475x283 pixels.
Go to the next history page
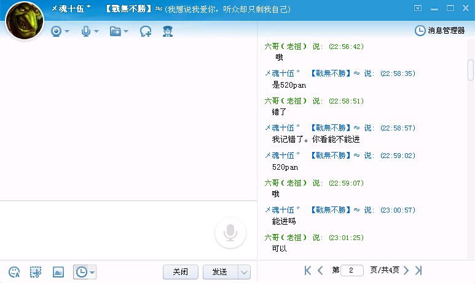coord(406,270)
